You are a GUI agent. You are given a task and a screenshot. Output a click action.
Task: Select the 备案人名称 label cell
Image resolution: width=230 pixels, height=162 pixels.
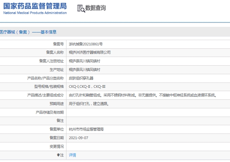click(x=55, y=52)
